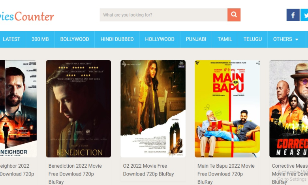Open the TAMIL category
The image size is (308, 185).
(225, 39)
